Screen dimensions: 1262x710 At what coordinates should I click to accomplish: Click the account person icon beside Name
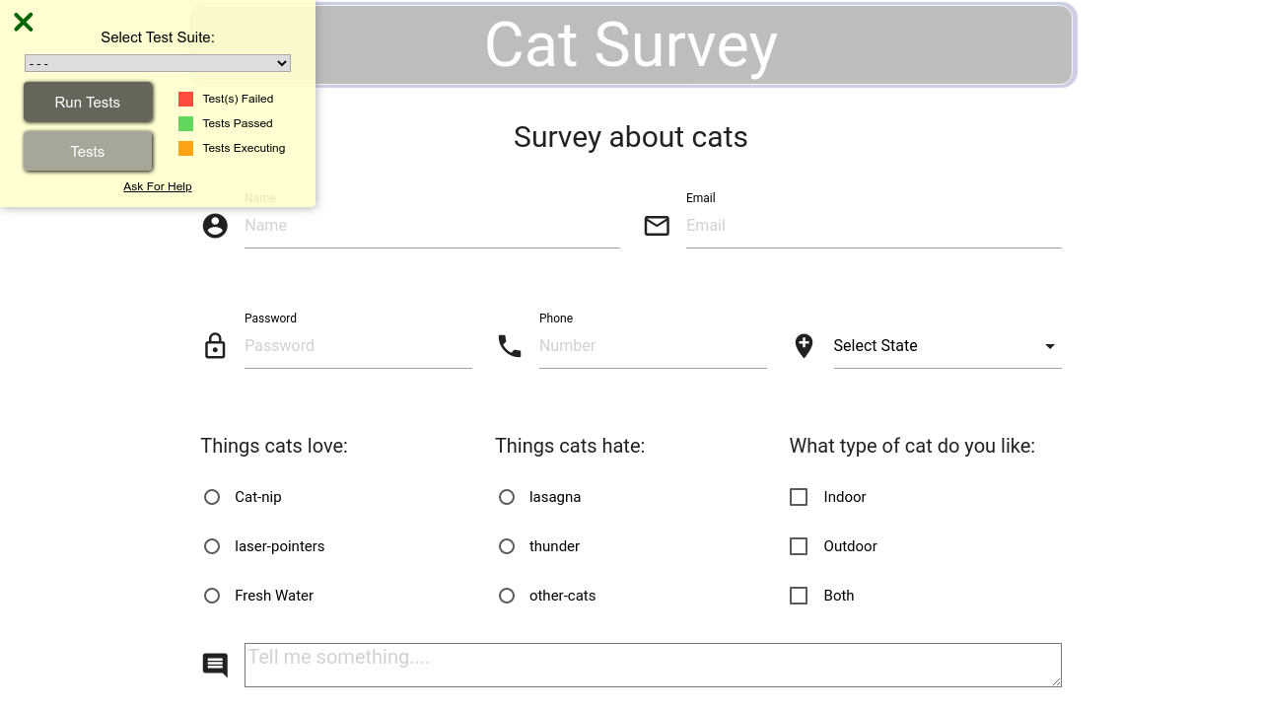point(215,226)
